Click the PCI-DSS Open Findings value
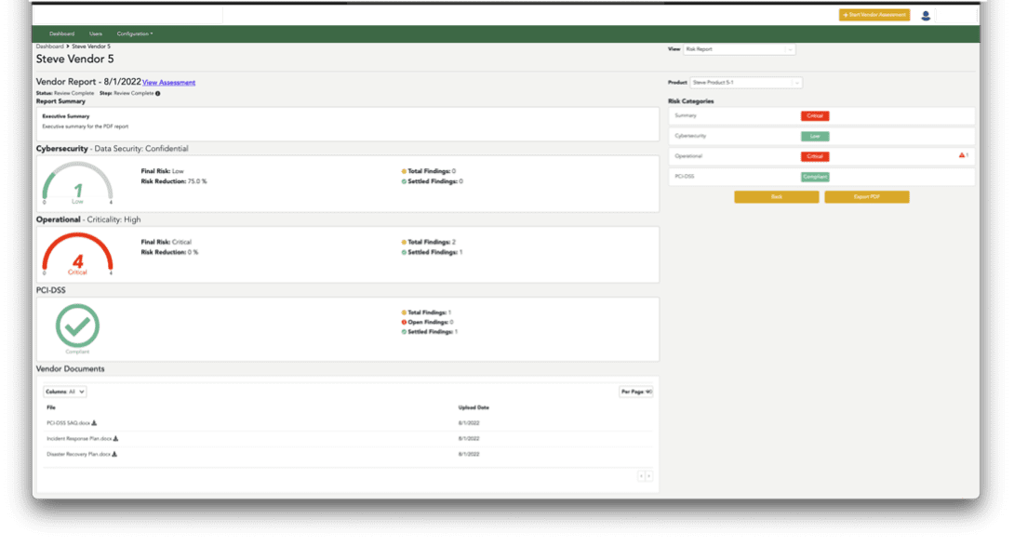1014x545 pixels. 451,322
